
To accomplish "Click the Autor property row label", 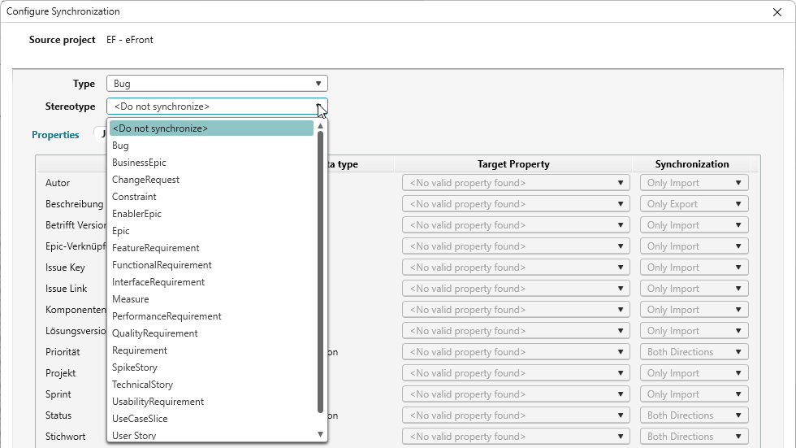I will click(58, 183).
